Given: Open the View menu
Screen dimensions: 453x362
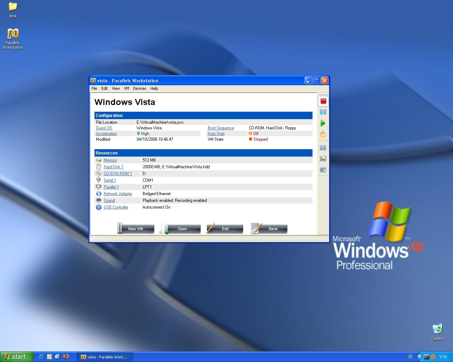Looking at the screenshot, I should pos(116,88).
